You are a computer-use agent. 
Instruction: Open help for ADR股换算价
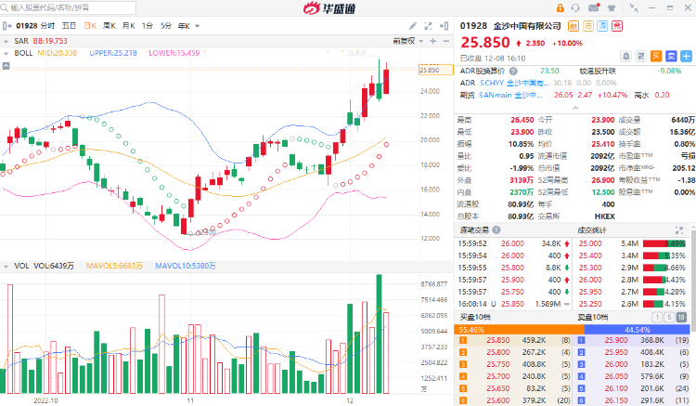coord(513,71)
